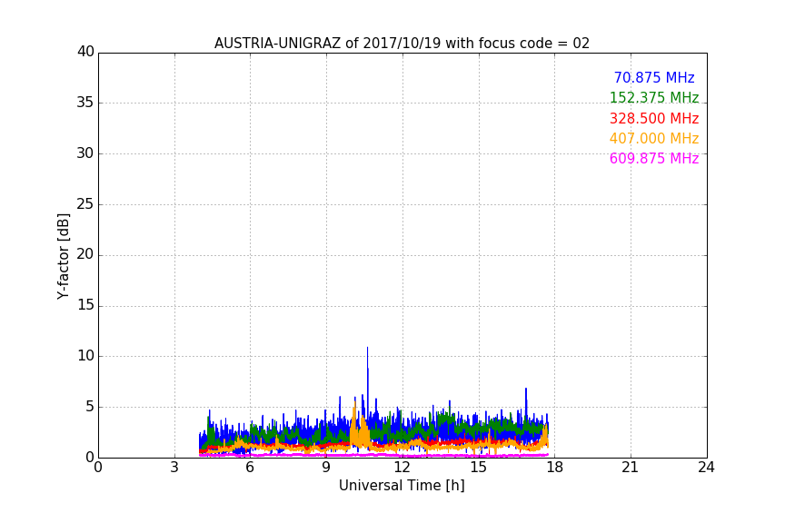Click the y-axis tick value 30
Viewport: 785px width, 523px height.
[x=85, y=153]
